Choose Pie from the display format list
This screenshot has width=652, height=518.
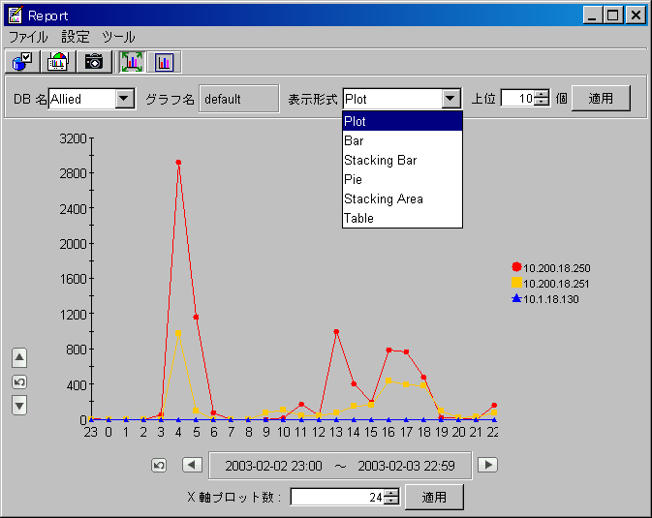(x=402, y=179)
